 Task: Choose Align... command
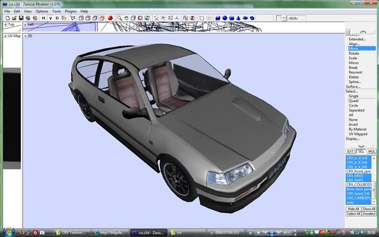[355, 44]
